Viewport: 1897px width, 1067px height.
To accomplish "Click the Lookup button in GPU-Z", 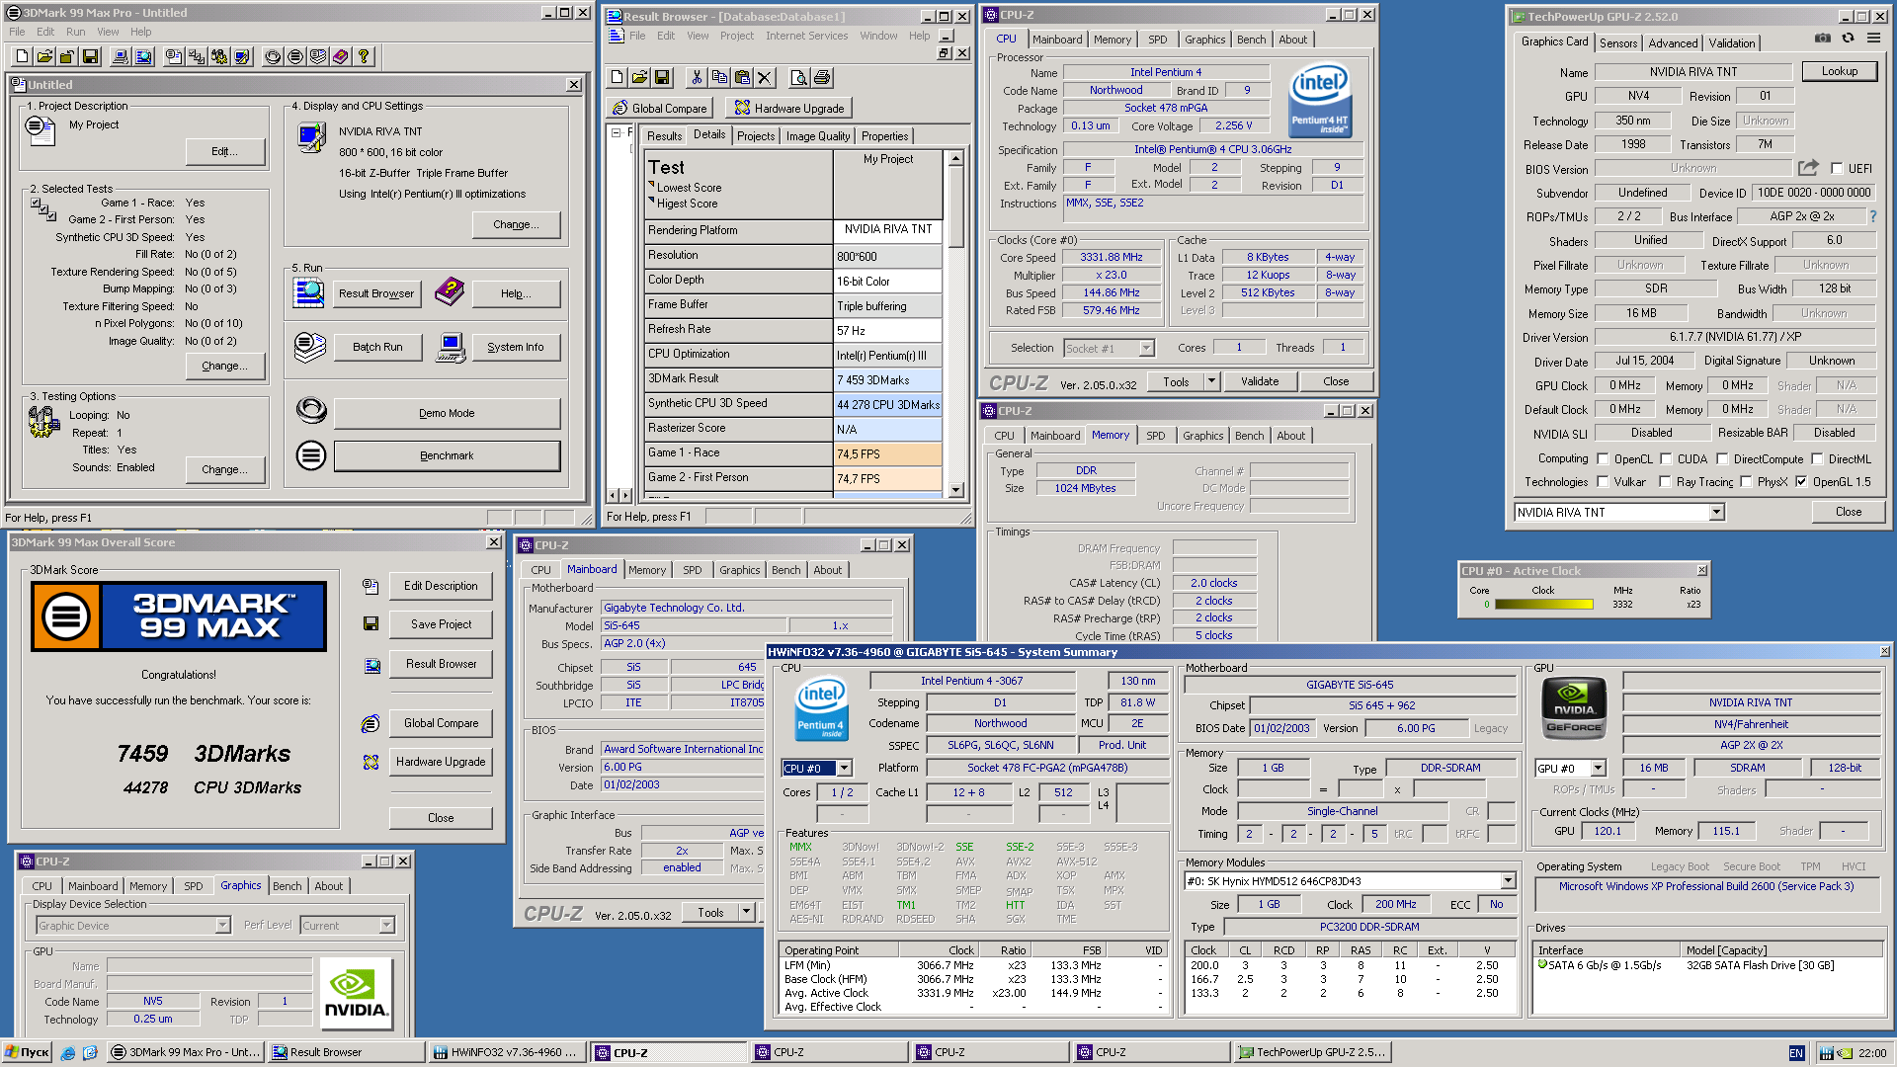I will 1840,71.
